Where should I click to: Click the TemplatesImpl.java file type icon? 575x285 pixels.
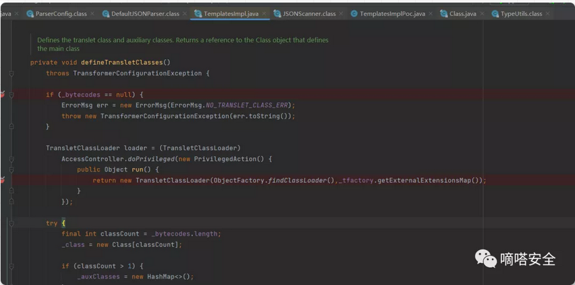[198, 14]
